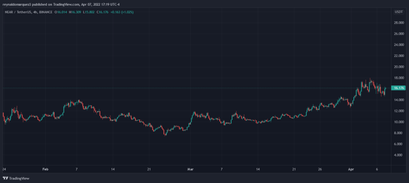Click the 14.000 price axis label

399,100
